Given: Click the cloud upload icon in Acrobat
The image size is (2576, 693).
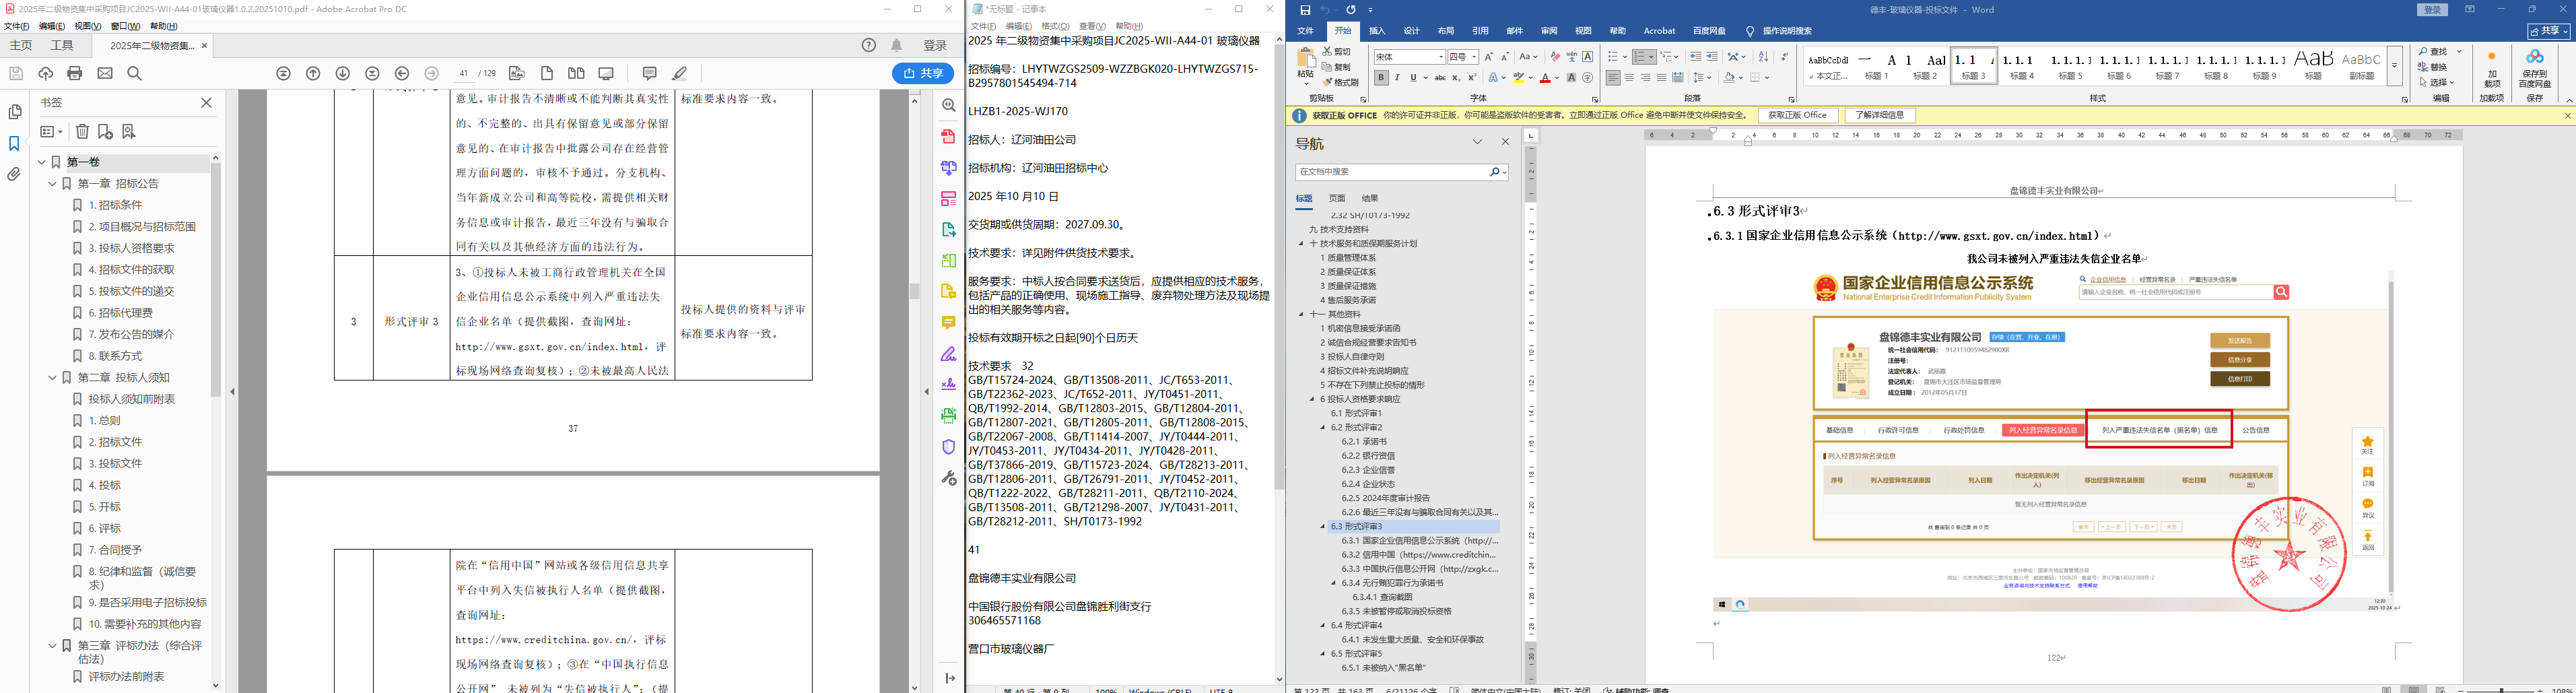Looking at the screenshot, I should point(45,73).
